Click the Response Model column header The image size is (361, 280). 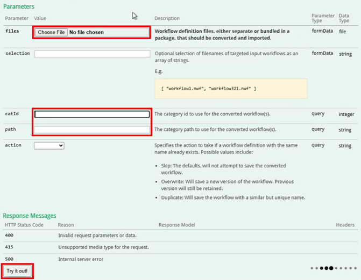pos(178,225)
